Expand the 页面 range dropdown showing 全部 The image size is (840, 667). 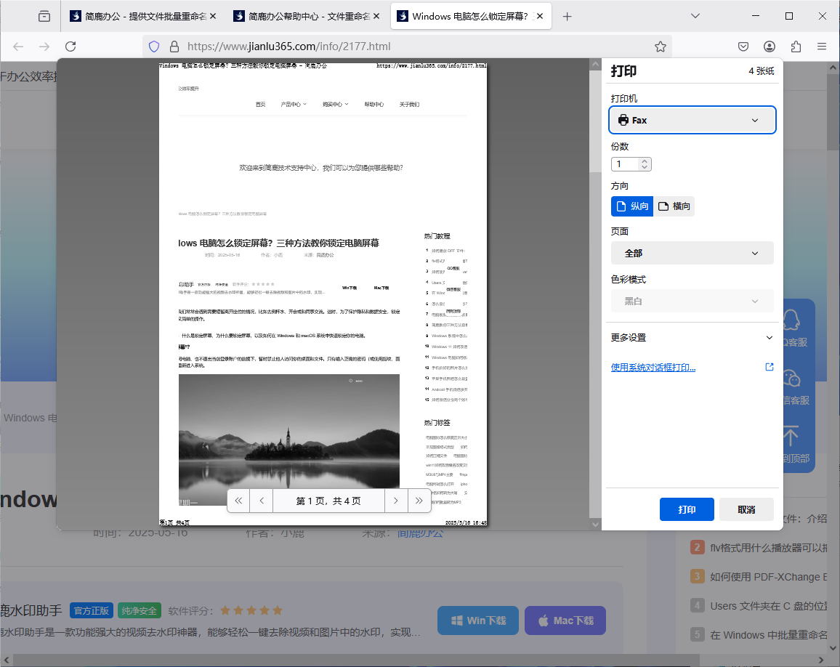click(x=692, y=253)
